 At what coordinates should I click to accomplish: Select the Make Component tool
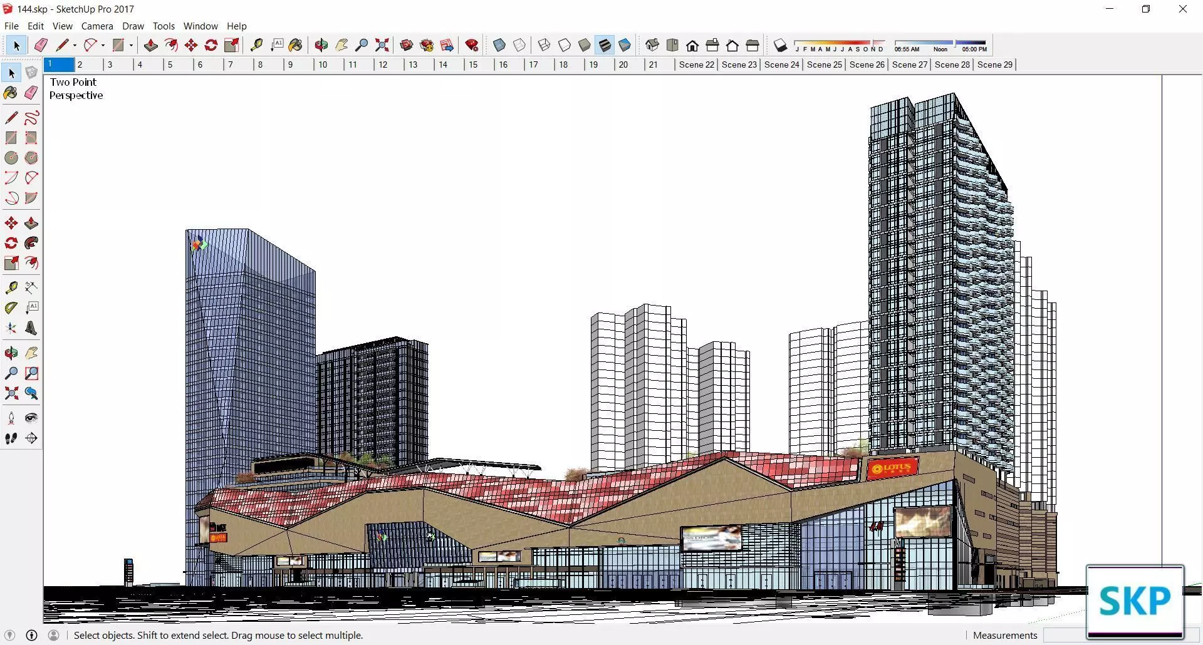31,73
